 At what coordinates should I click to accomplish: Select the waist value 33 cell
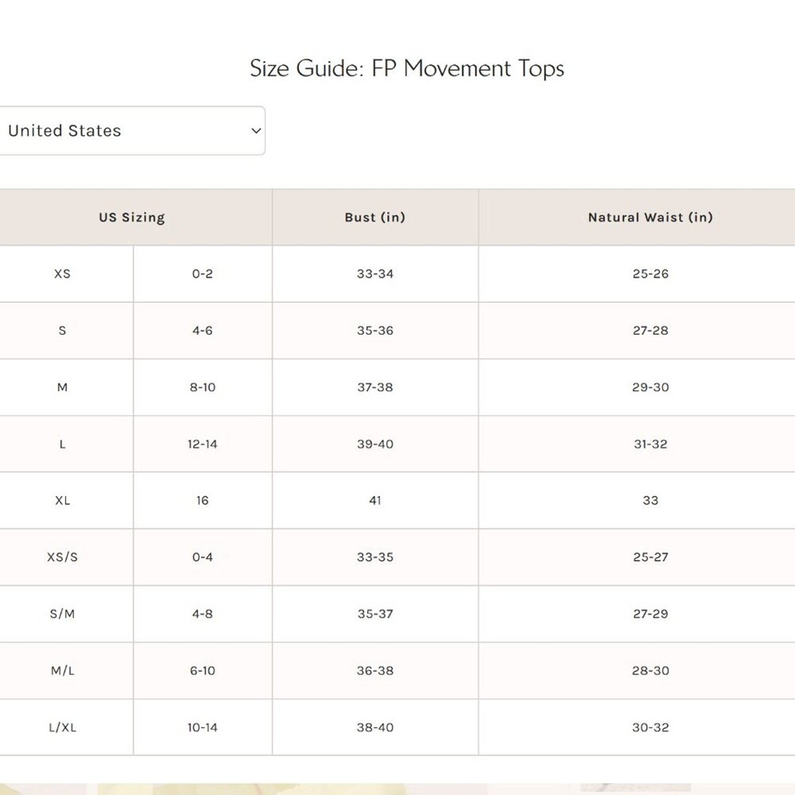[x=650, y=500]
